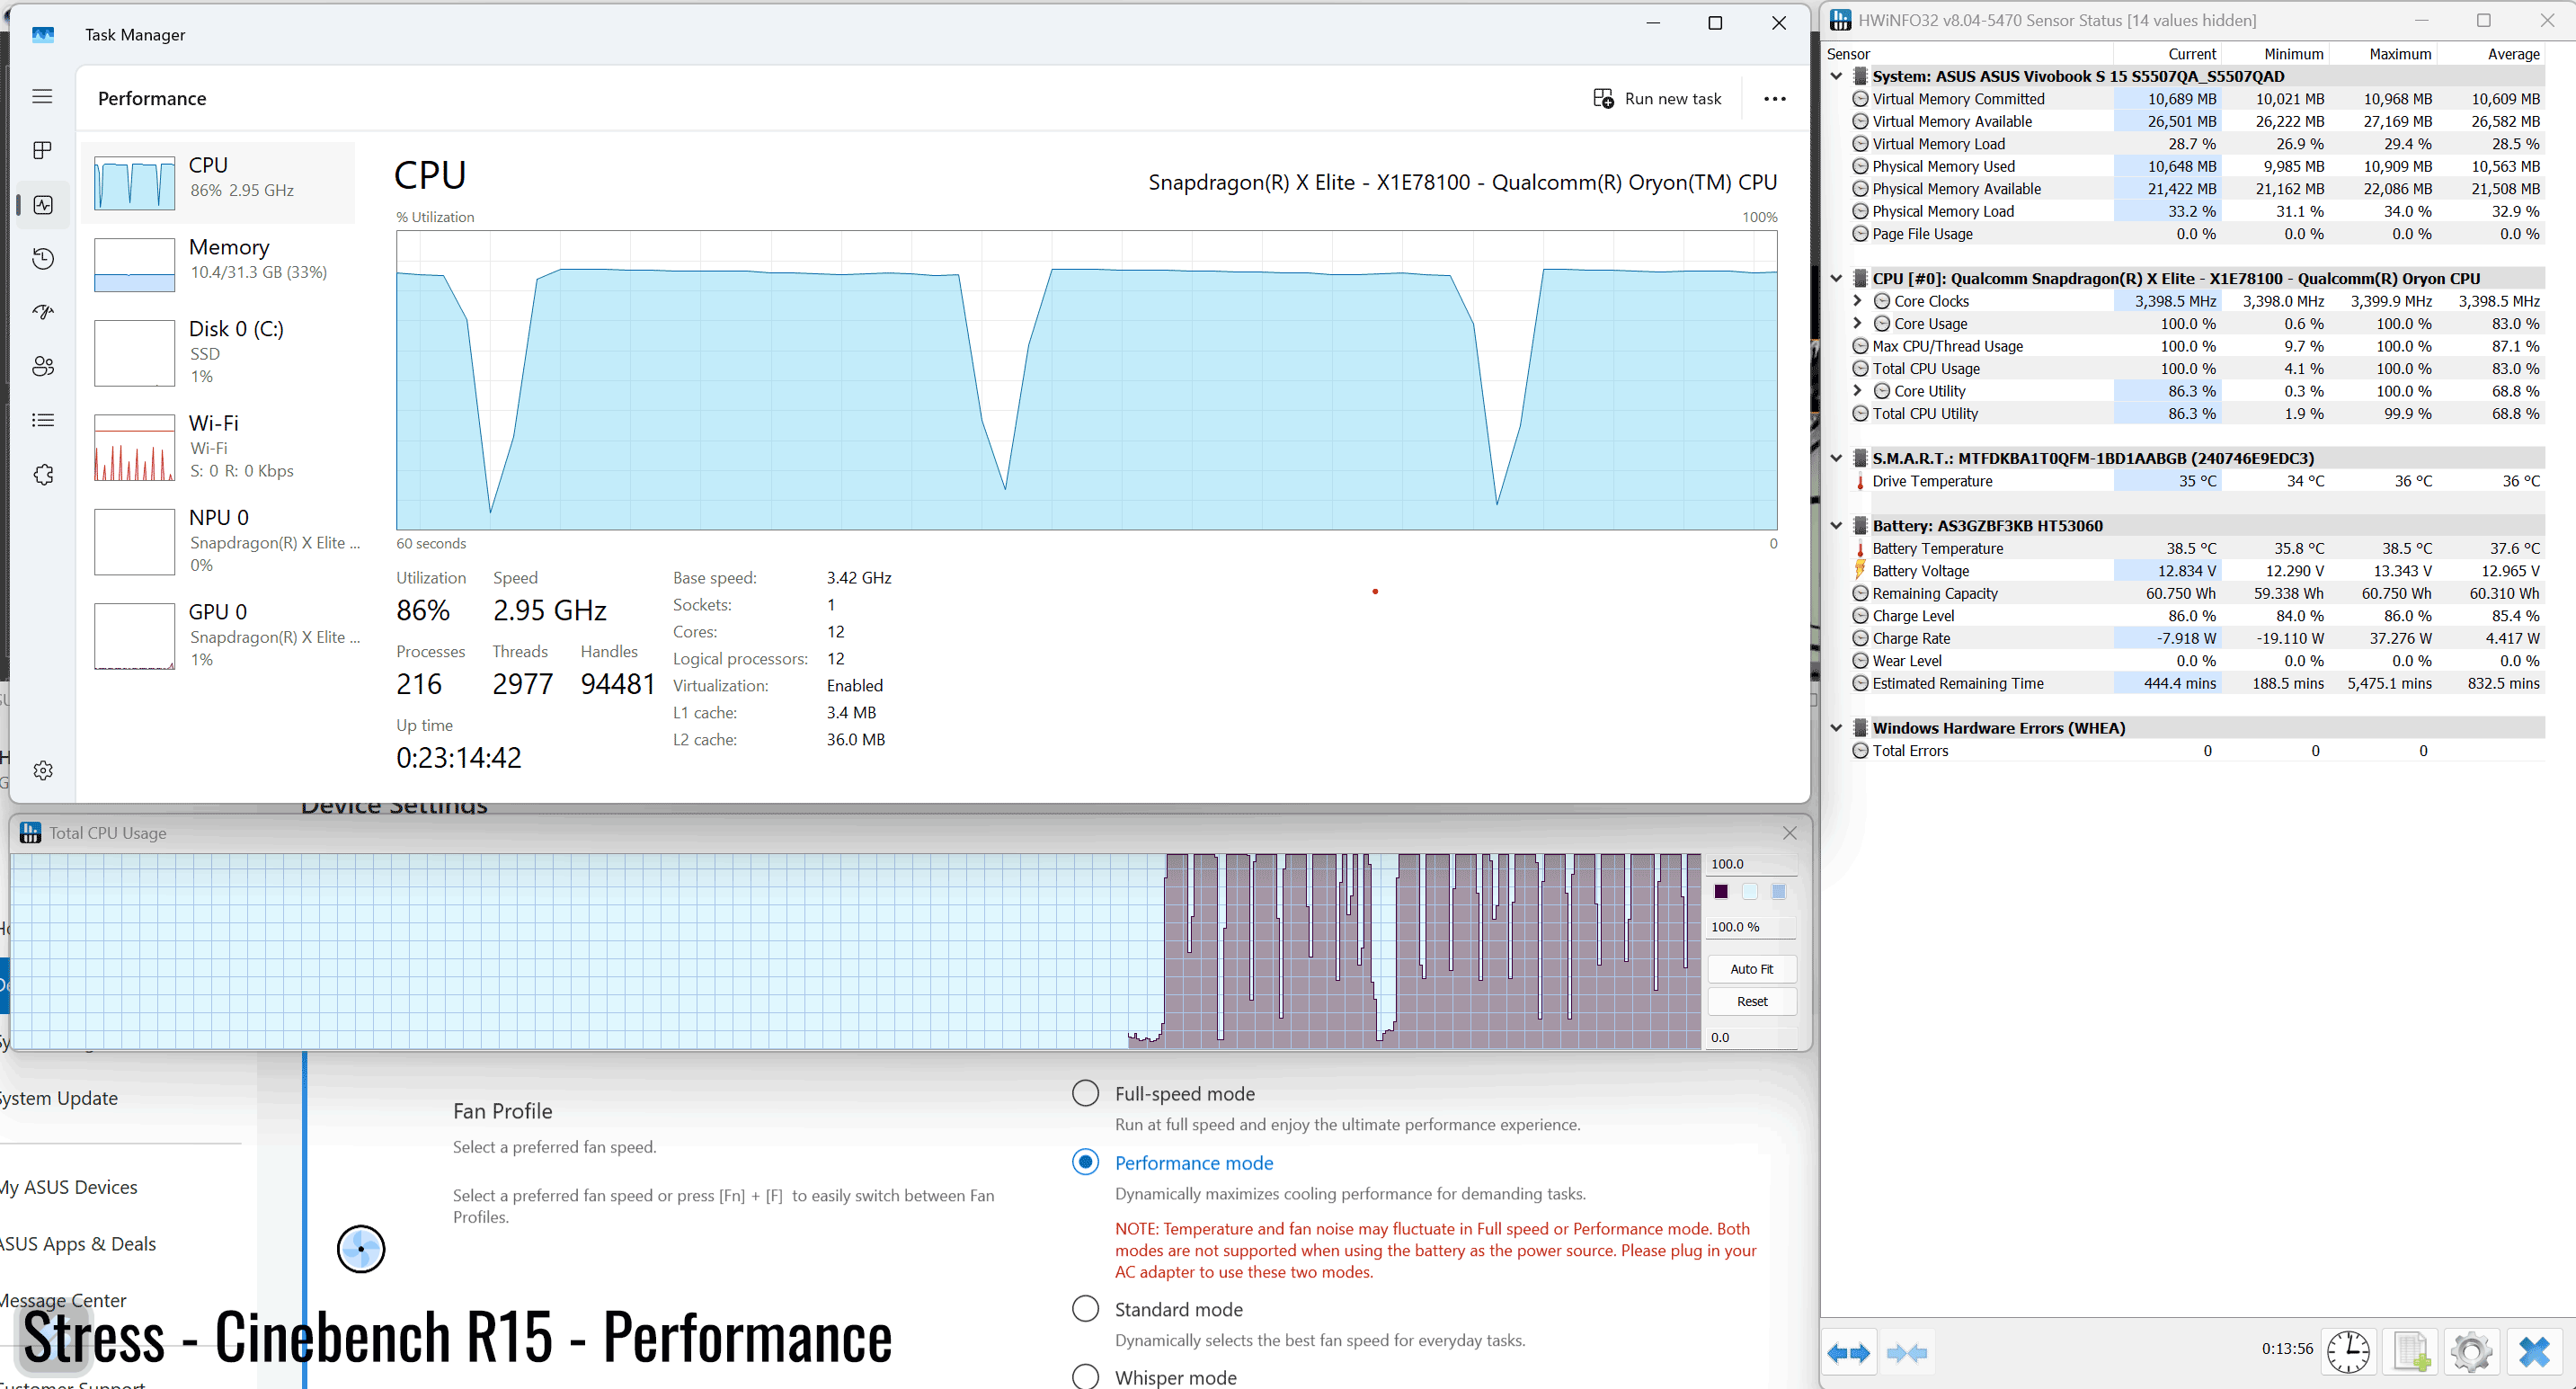Select Disk 0 (C:) performance panel

220,352
